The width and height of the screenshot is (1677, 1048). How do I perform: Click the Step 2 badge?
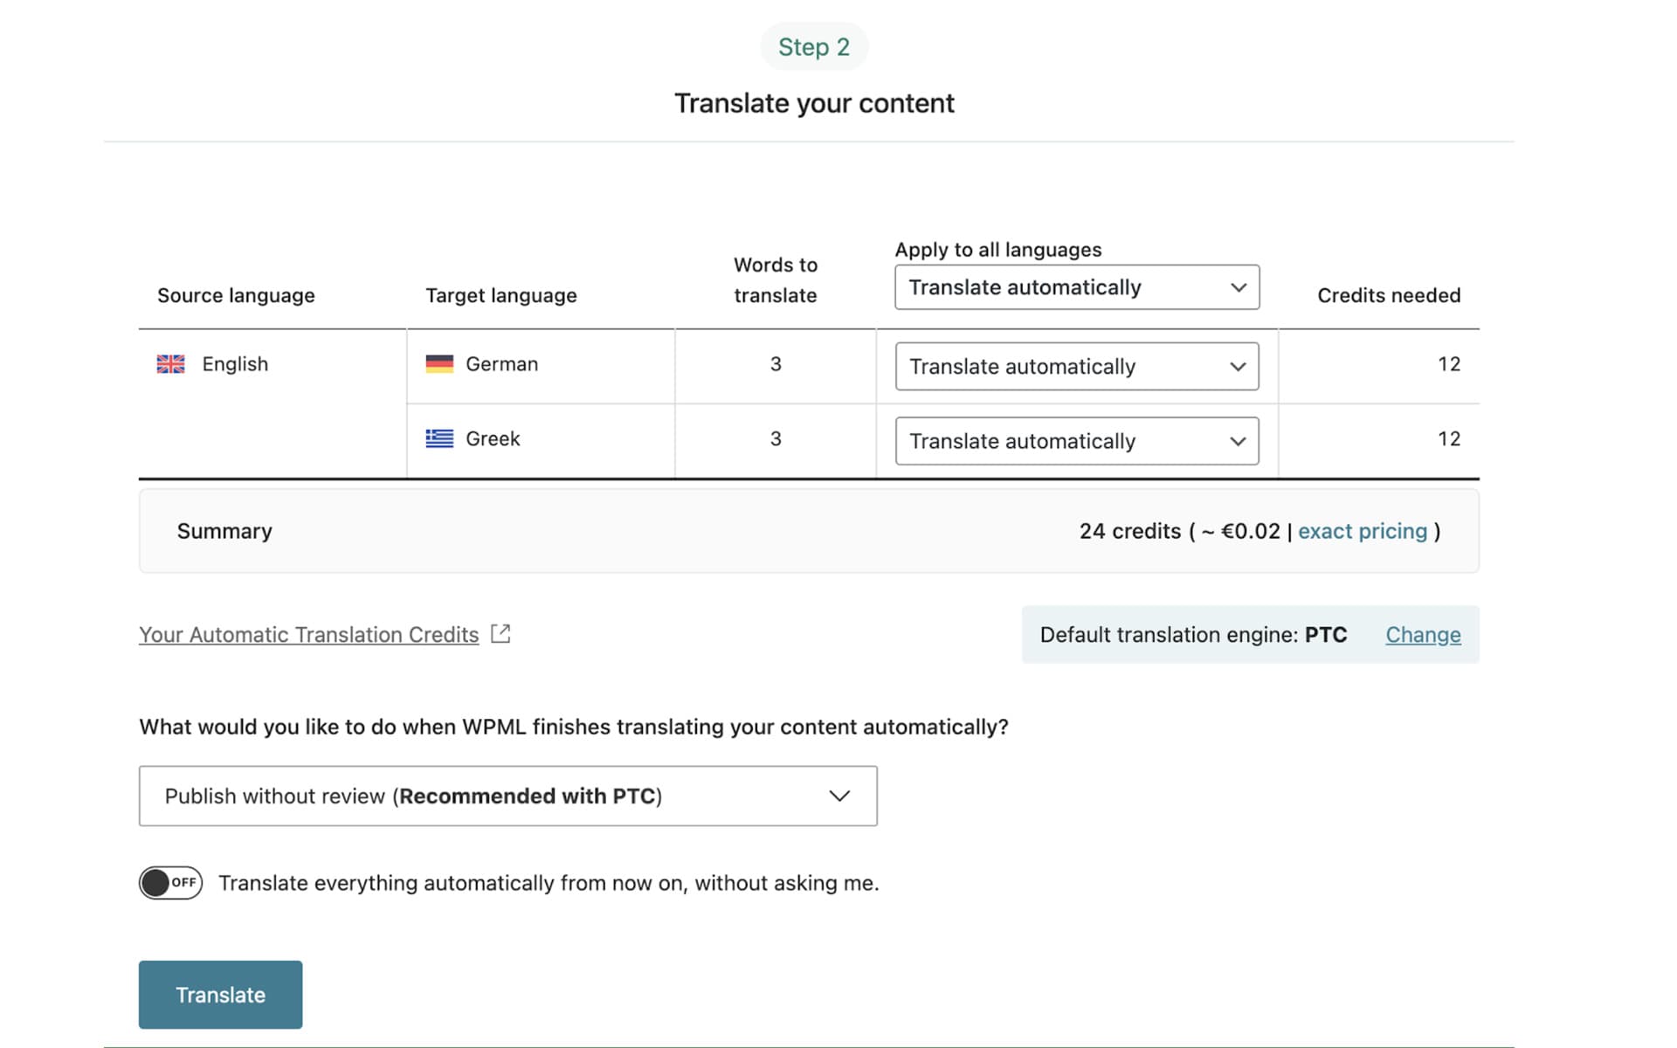point(813,47)
